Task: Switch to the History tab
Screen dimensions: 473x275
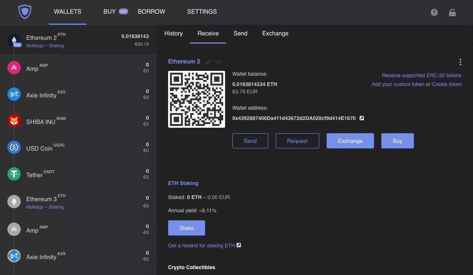Action: coord(173,34)
